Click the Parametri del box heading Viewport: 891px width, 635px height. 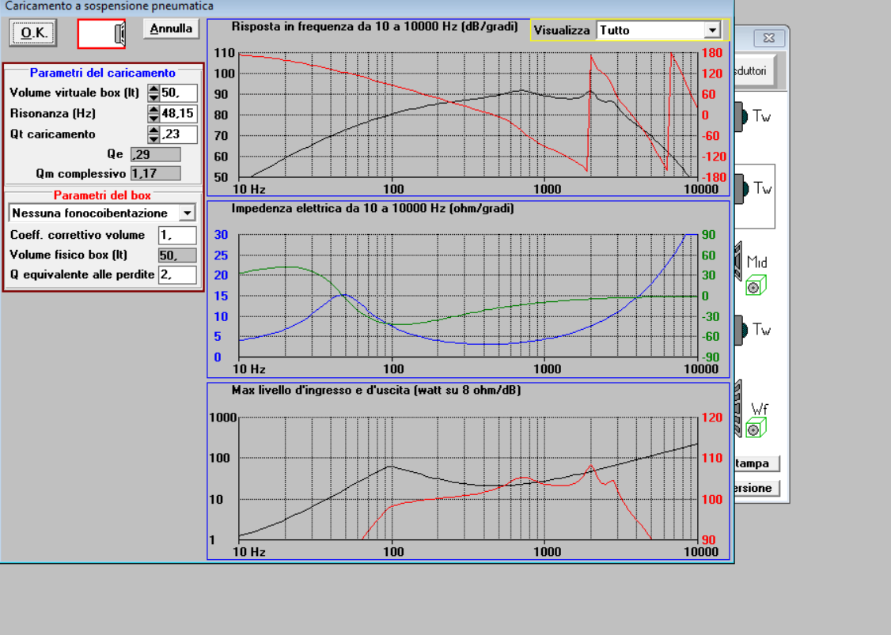click(x=102, y=195)
